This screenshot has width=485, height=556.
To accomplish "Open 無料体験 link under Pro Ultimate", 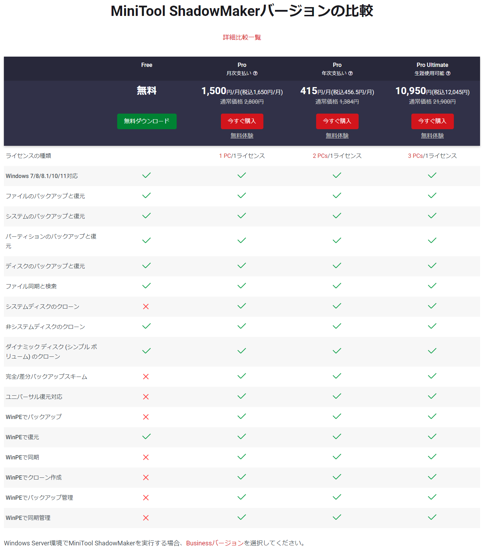I will [x=432, y=136].
